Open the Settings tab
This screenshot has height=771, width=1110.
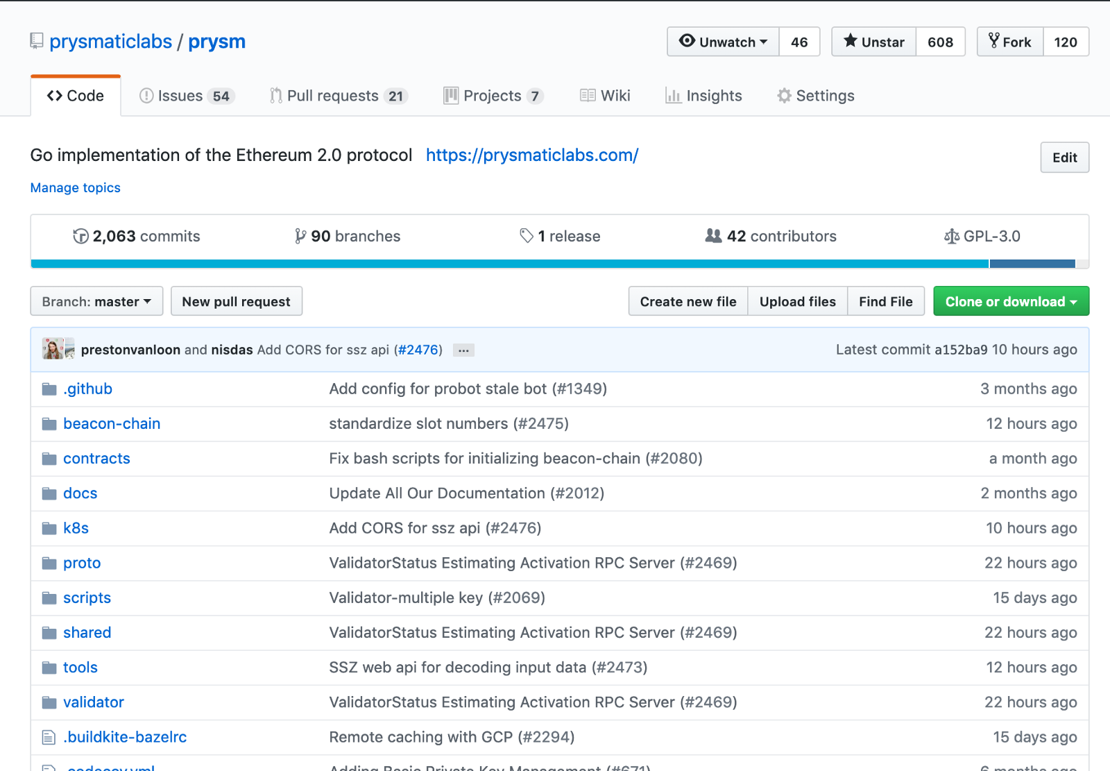[x=816, y=96]
